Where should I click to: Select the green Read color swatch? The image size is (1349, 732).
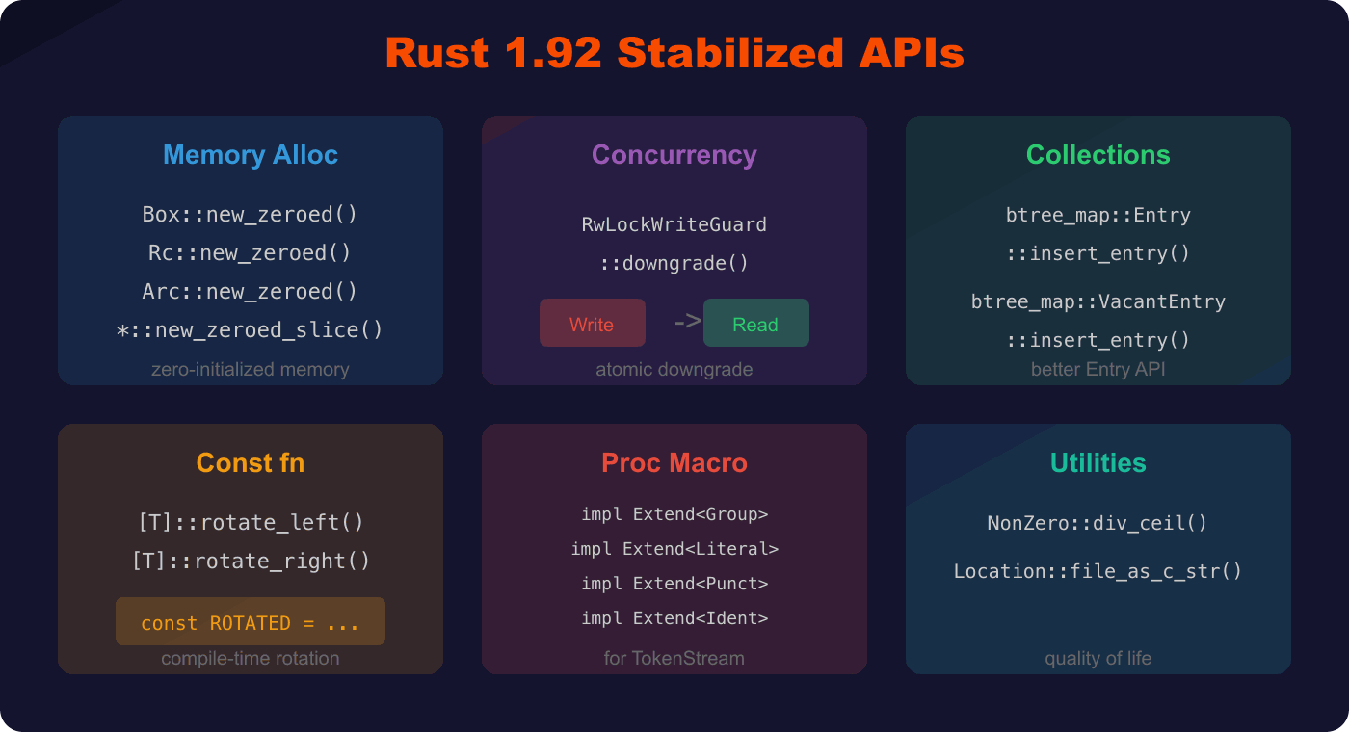click(755, 323)
